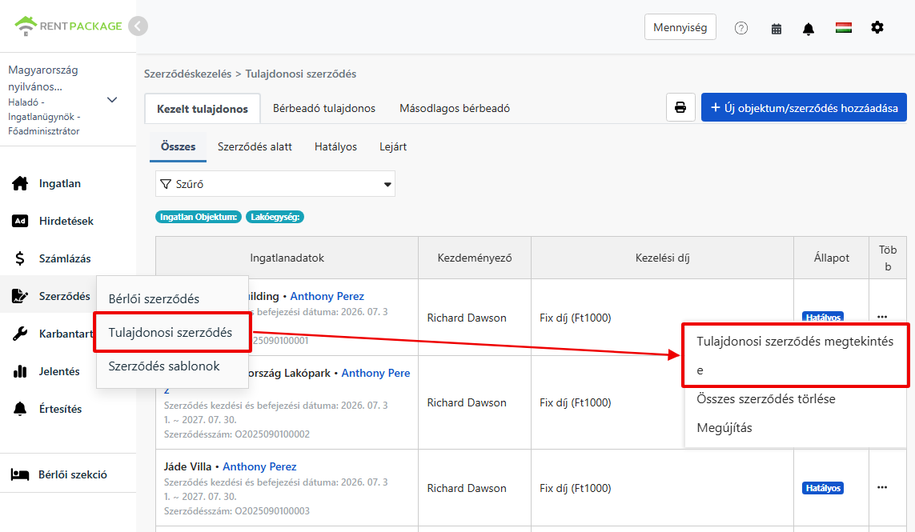
Task: Open settings gear icon
Action: coord(877,27)
